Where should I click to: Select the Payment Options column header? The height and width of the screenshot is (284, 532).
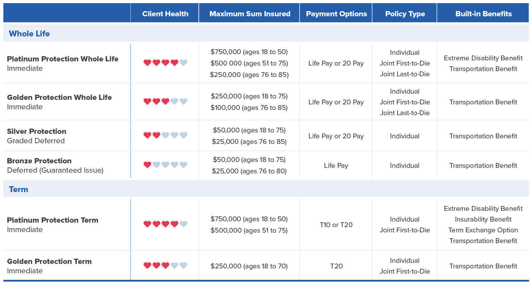(x=336, y=14)
